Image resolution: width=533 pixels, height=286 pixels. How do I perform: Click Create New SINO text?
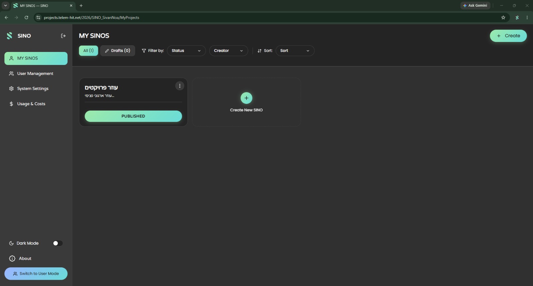(x=247, y=110)
